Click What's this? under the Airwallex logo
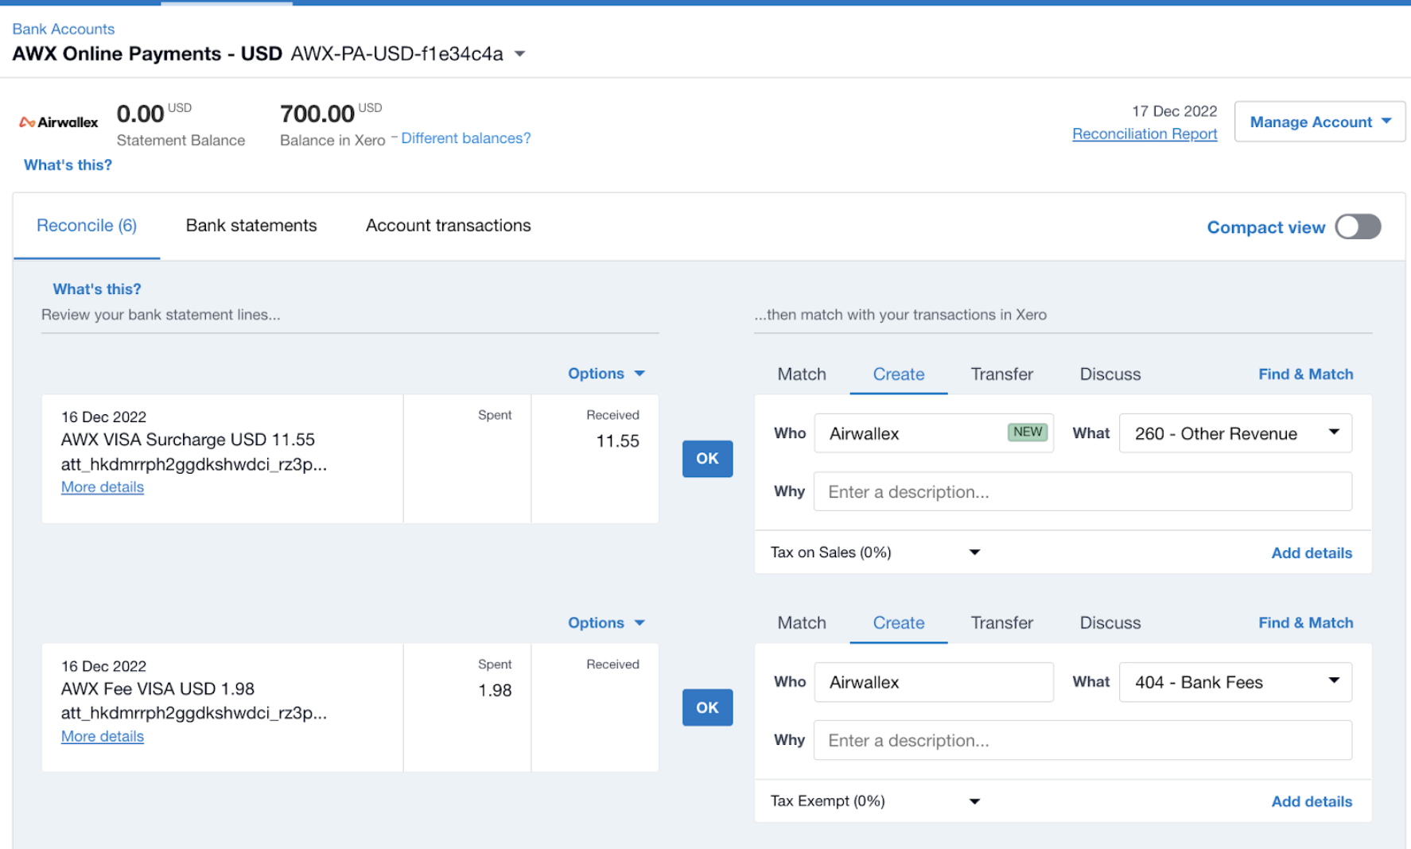Screen dimensions: 1411x849 coord(68,165)
